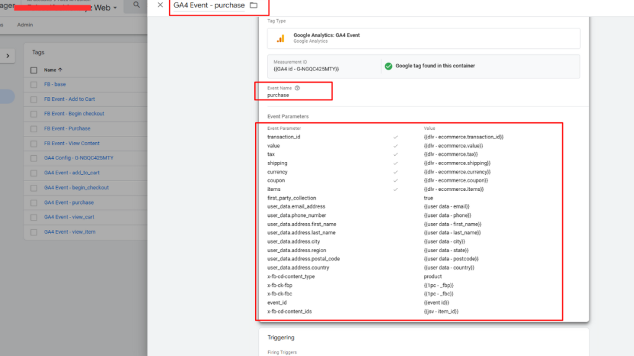Image resolution: width=634 pixels, height=356 pixels.
Task: Click the {{jsv - item_id}} value
Action: click(441, 311)
